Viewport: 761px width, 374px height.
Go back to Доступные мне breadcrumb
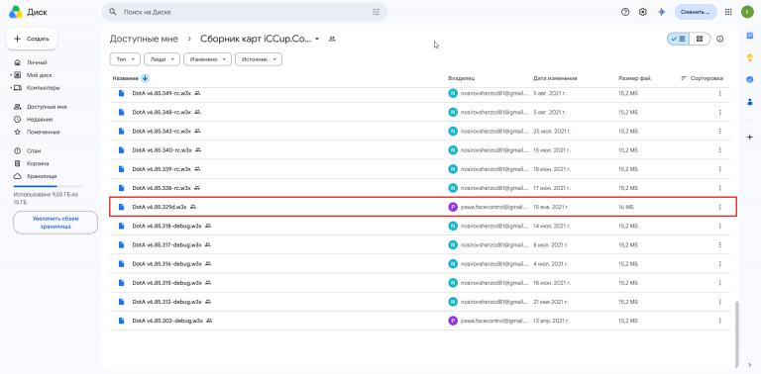[144, 39]
